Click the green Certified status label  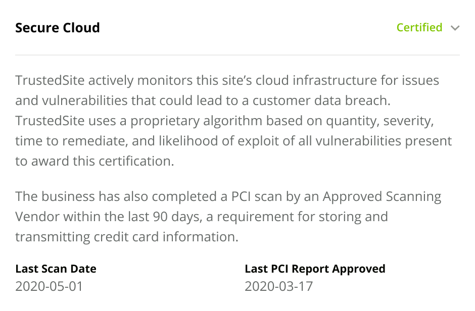(419, 28)
